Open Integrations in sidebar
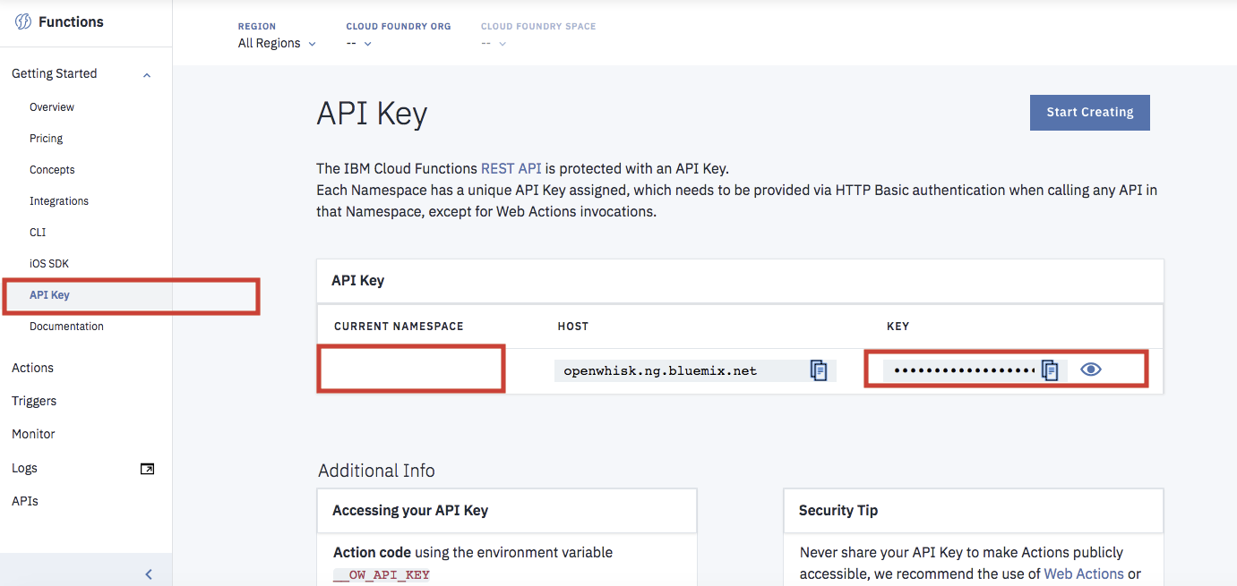This screenshot has height=586, width=1237. (59, 201)
